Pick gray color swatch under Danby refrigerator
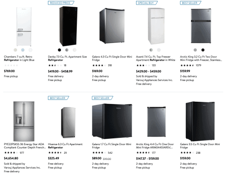The width and height of the screenshot is (226, 175). [67, 50]
